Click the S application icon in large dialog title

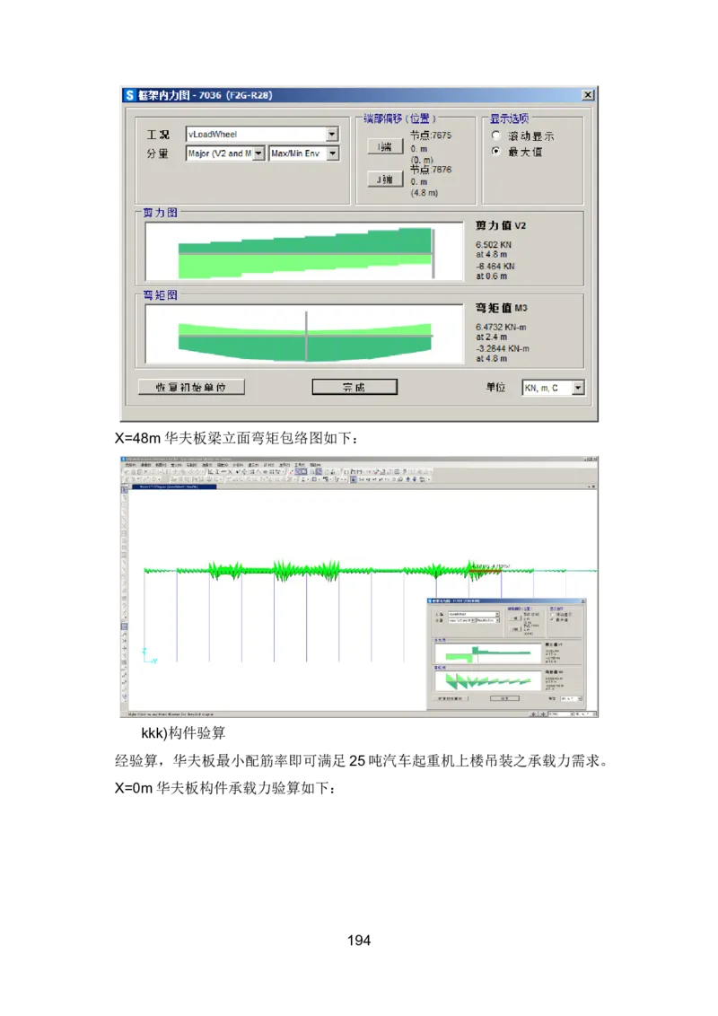tap(130, 94)
